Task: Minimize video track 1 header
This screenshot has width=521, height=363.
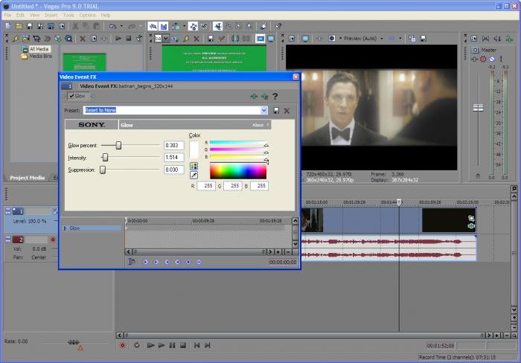Action: [x=7, y=212]
